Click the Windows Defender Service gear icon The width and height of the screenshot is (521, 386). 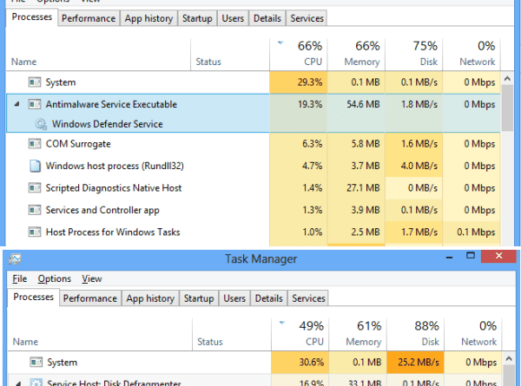point(41,124)
